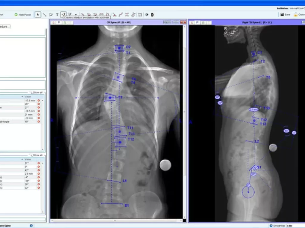305x228 pixels.
Task: Delete the -17.5 mm measurement row
Action: click(x=39, y=101)
